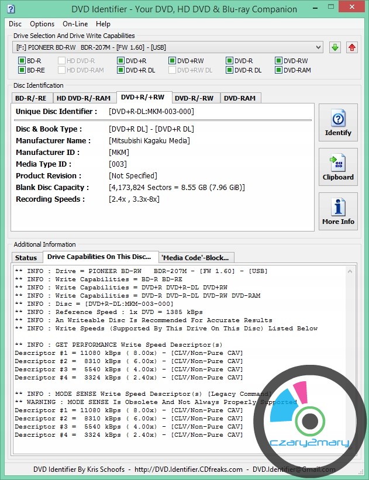This screenshot has height=480, width=369.
Task: Open the Options menu
Action: coord(42,24)
